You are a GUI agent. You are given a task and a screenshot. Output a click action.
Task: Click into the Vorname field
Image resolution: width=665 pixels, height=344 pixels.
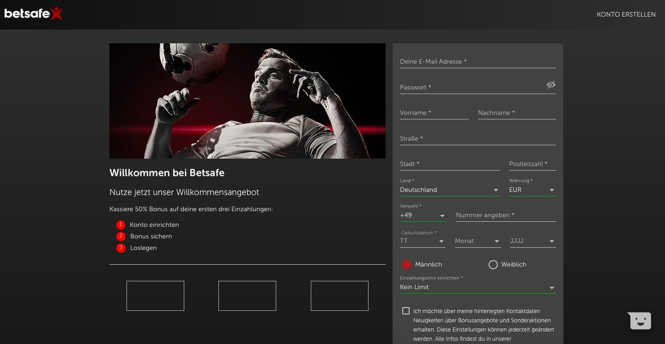point(434,113)
